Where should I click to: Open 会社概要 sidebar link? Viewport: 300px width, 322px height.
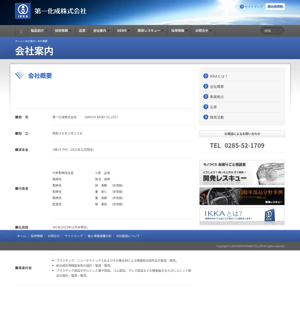217,86
